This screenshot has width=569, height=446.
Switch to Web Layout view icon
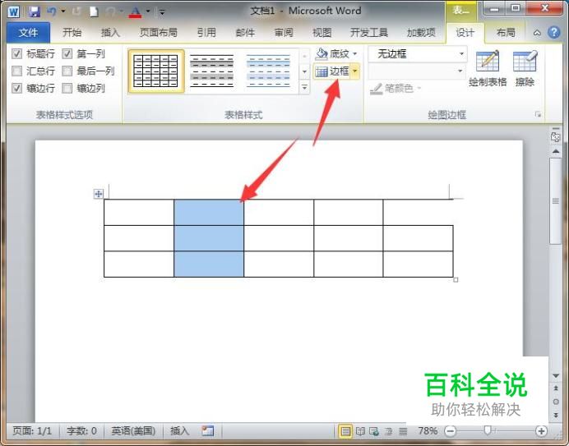(374, 431)
